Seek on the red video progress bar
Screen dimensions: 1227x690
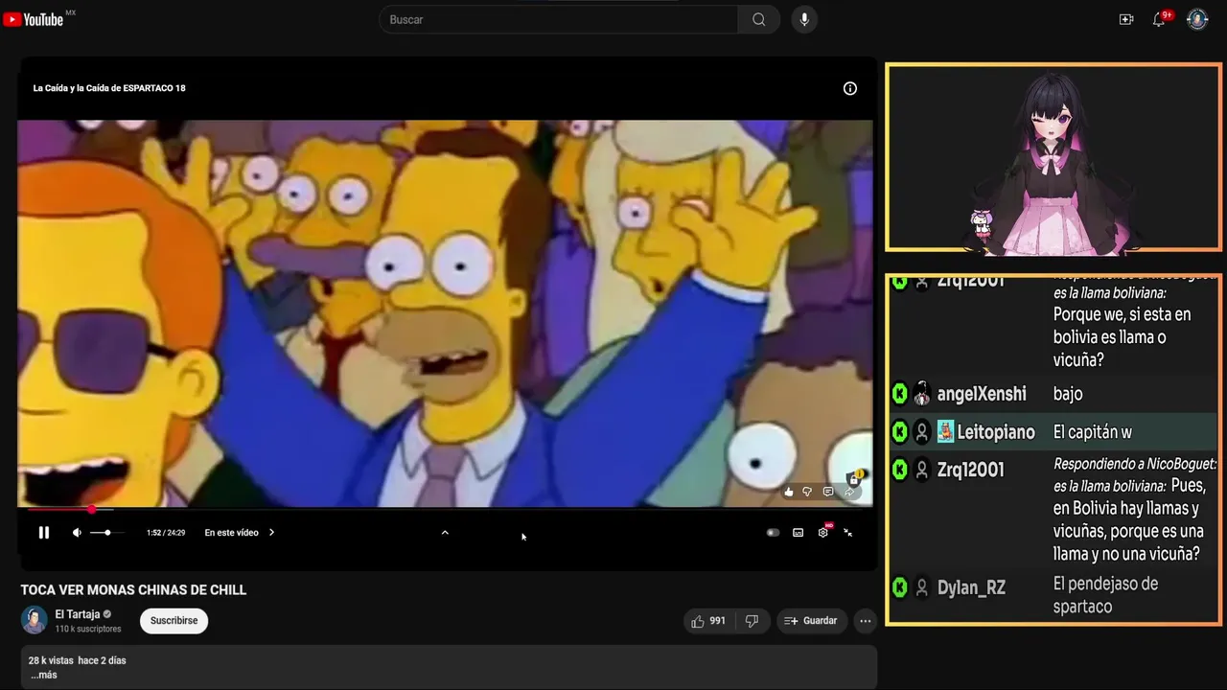[x=445, y=510]
